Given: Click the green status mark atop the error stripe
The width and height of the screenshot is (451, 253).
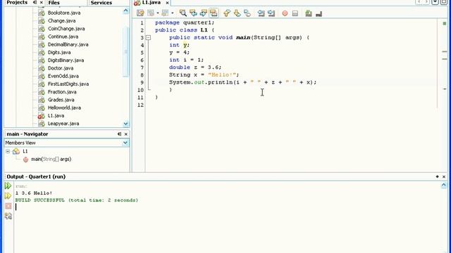Looking at the screenshot, I should [x=445, y=23].
